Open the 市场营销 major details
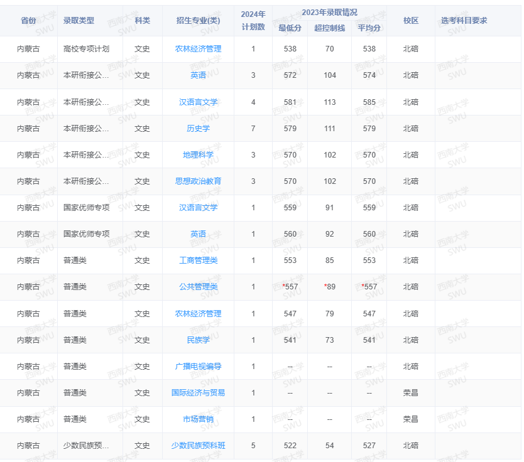 click(197, 419)
